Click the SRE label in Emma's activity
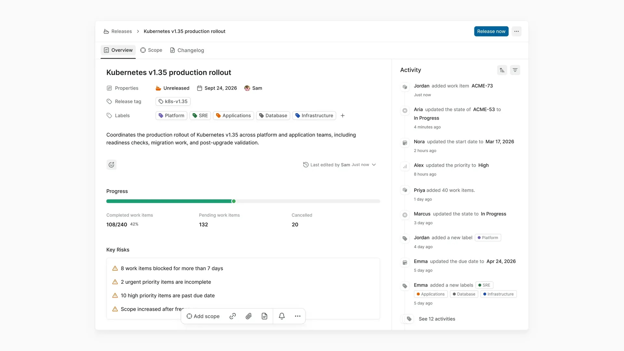Screen dimensions: 624x351 pos(484,285)
